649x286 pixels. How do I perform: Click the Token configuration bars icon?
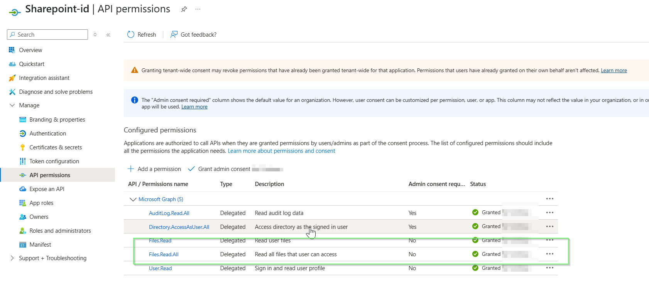(x=23, y=161)
